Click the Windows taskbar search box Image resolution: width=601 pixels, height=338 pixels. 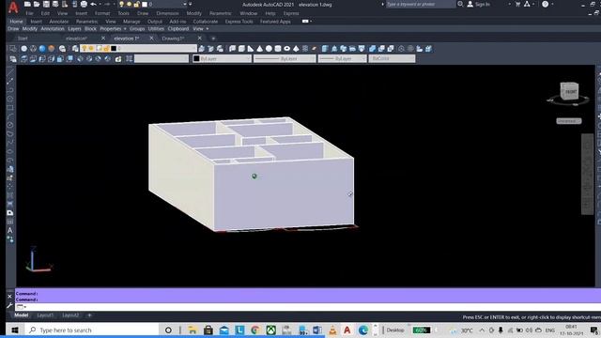point(92,330)
